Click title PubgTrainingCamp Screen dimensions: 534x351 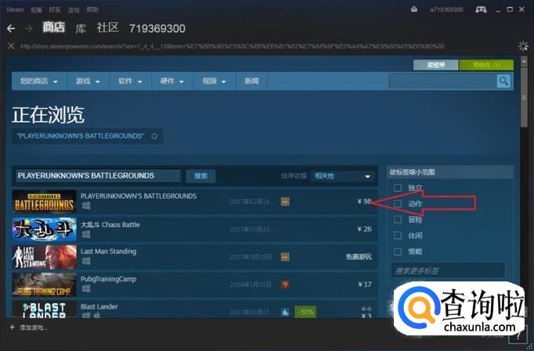tap(108, 279)
